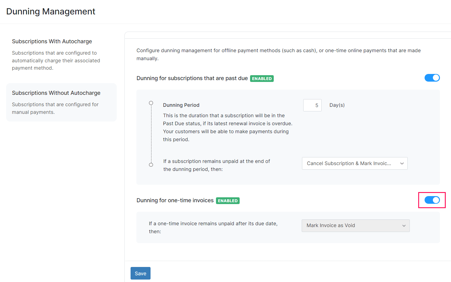The width and height of the screenshot is (451, 282).
Task: Click the 'Dunning for subscriptions that are past due' heading
Action: point(192,78)
